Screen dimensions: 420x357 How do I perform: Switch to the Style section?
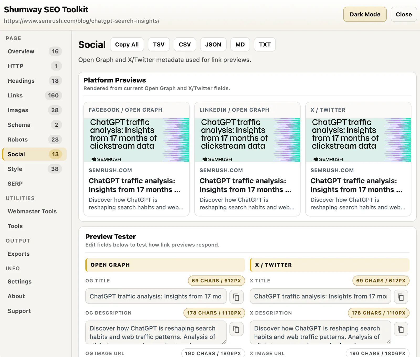tap(34, 169)
